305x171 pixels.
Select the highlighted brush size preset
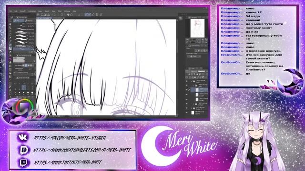[24, 87]
